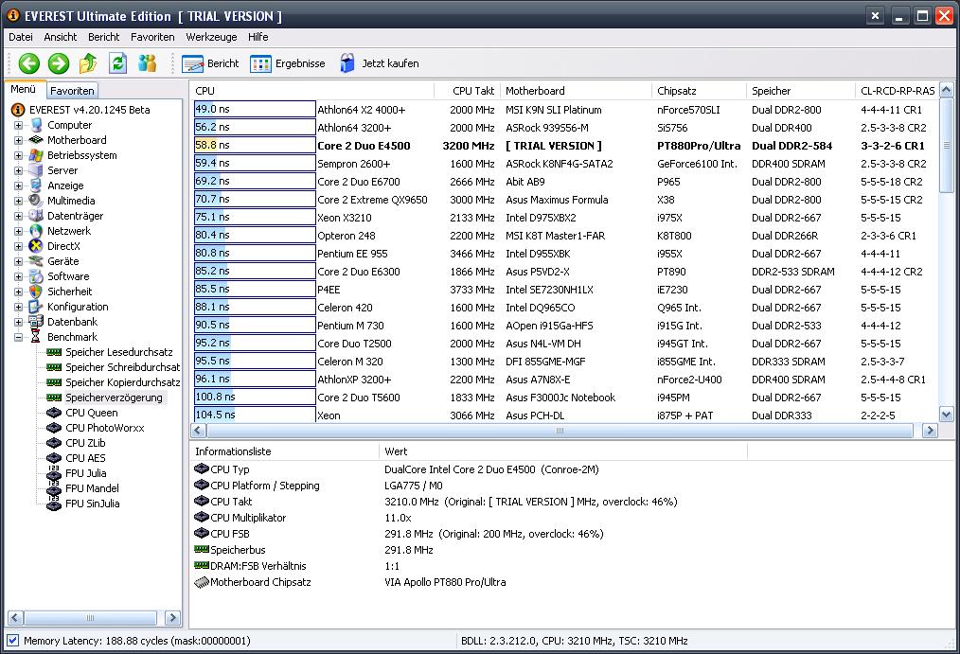960x654 pixels.
Task: Click the users icon in toolbar
Action: click(x=147, y=63)
